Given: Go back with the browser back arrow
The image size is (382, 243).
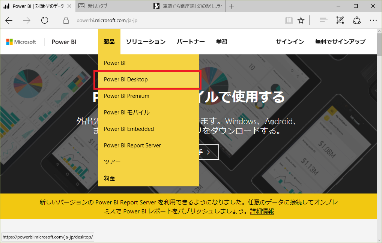Looking at the screenshot, I should [x=9, y=21].
